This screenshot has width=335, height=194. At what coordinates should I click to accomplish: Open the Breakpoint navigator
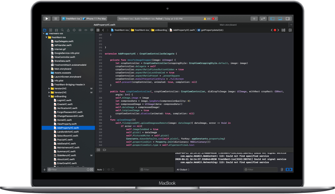point(86,30)
